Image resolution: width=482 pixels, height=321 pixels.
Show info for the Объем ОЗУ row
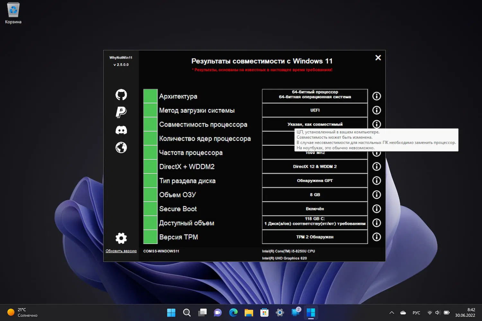tap(376, 195)
